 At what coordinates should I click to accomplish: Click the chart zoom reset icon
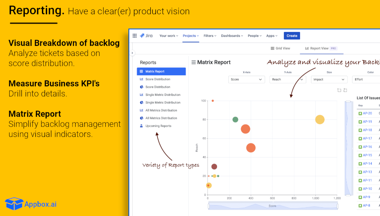(345, 90)
